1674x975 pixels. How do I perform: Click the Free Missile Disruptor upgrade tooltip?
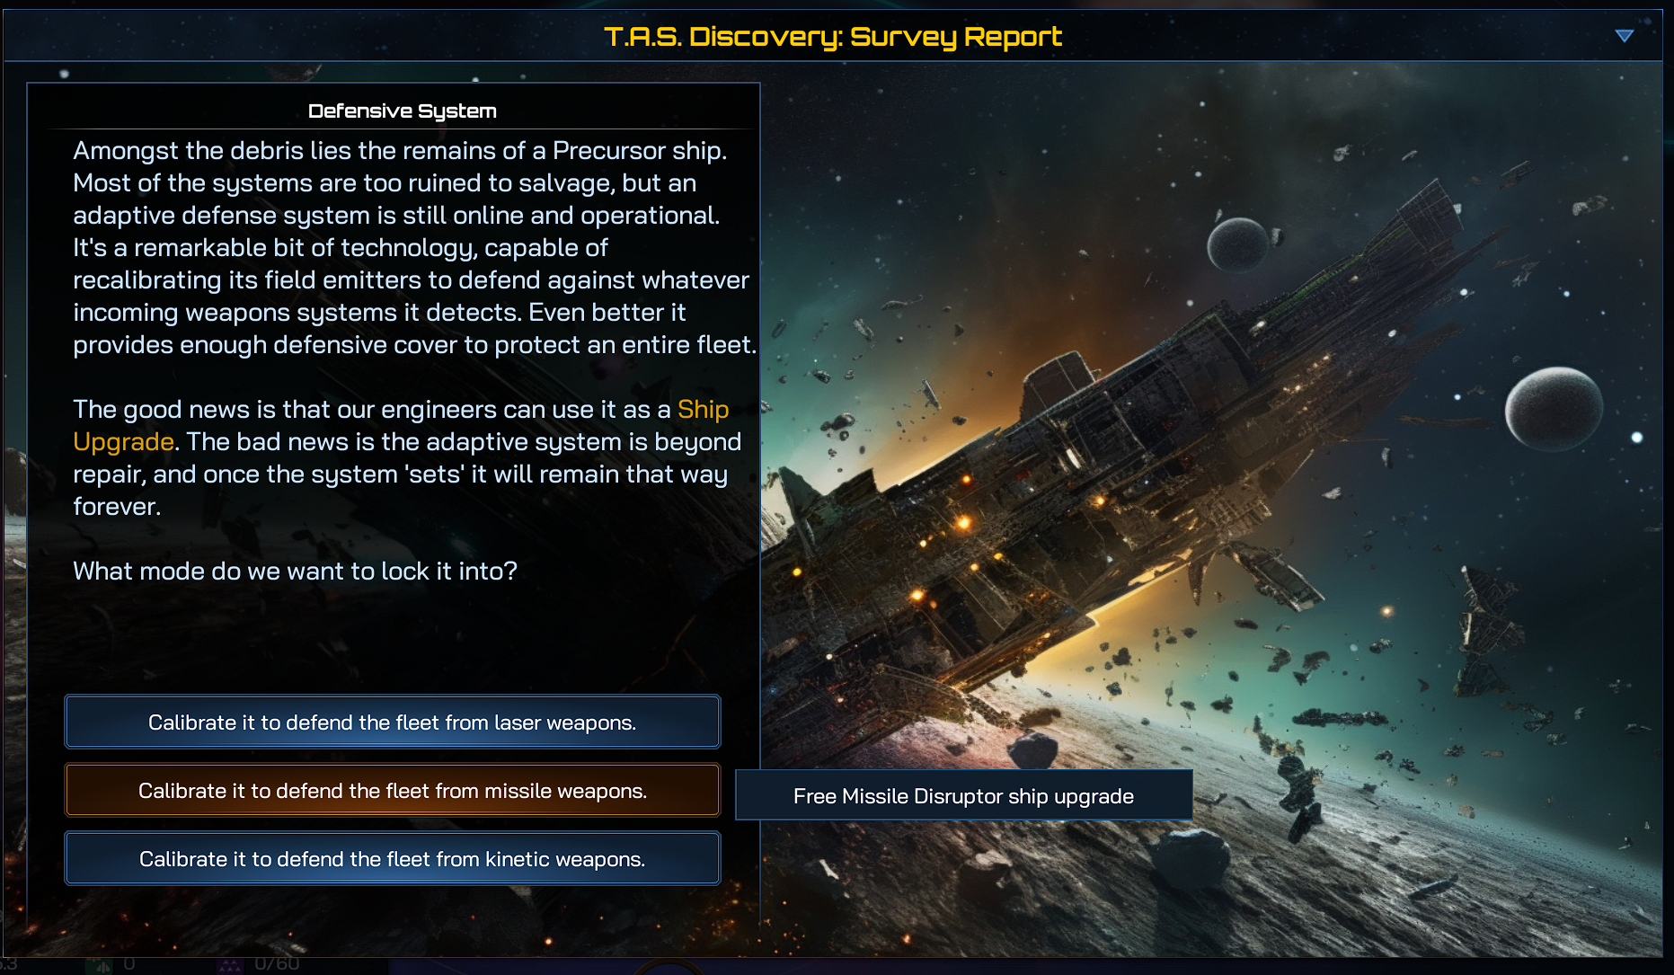(x=964, y=796)
